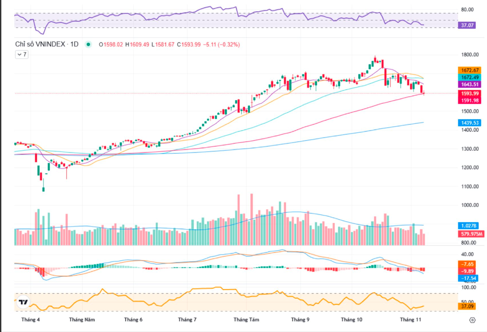Click the purple RSI 37.07 value label
This screenshot has width=487, height=332.
pyautogui.click(x=467, y=25)
